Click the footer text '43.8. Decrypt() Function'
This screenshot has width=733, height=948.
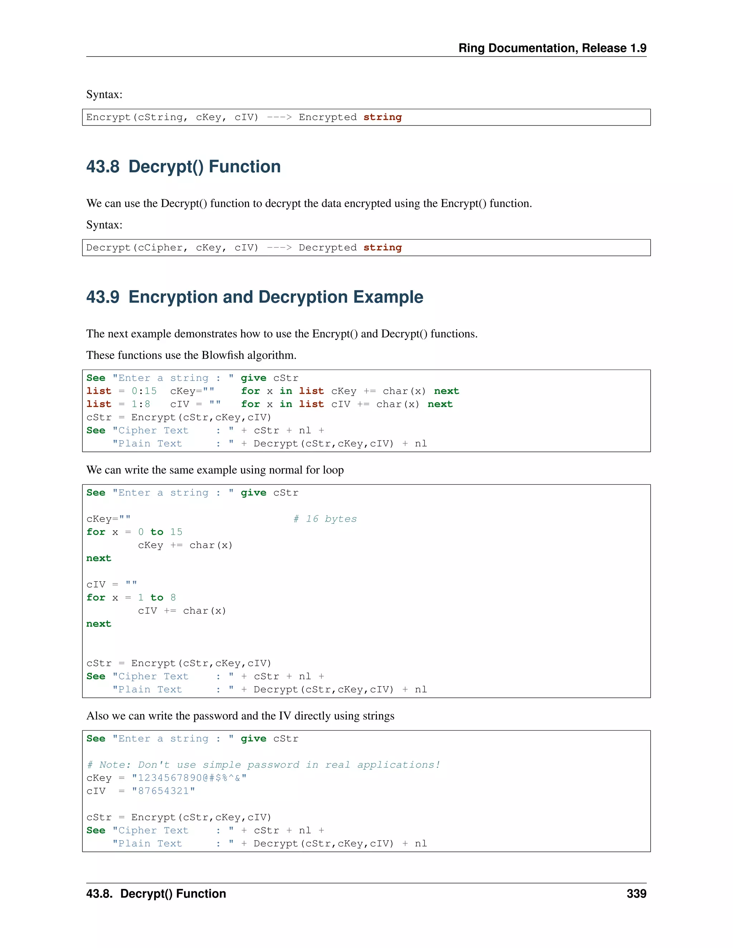point(156,893)
